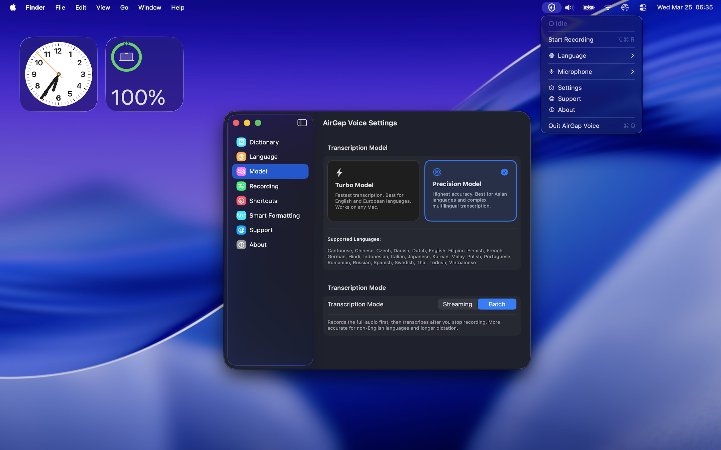Choose Quit AirGap Voice
721x450 pixels.
click(x=591, y=126)
